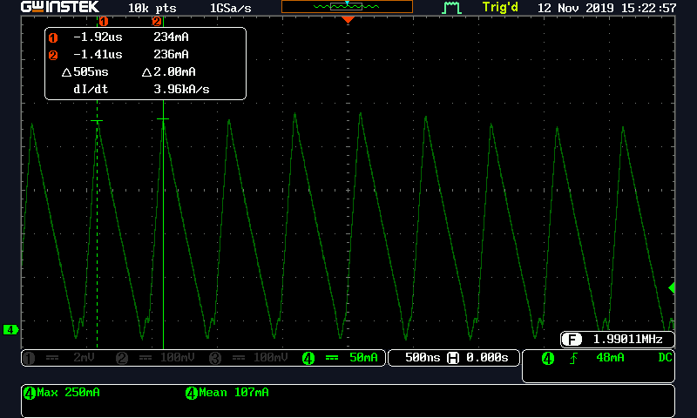
Task: Click the Mean measurement channel 4 icon
Action: [191, 393]
